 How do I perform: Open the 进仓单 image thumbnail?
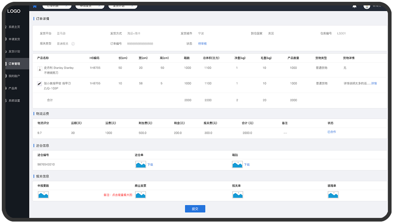[x=141, y=165]
